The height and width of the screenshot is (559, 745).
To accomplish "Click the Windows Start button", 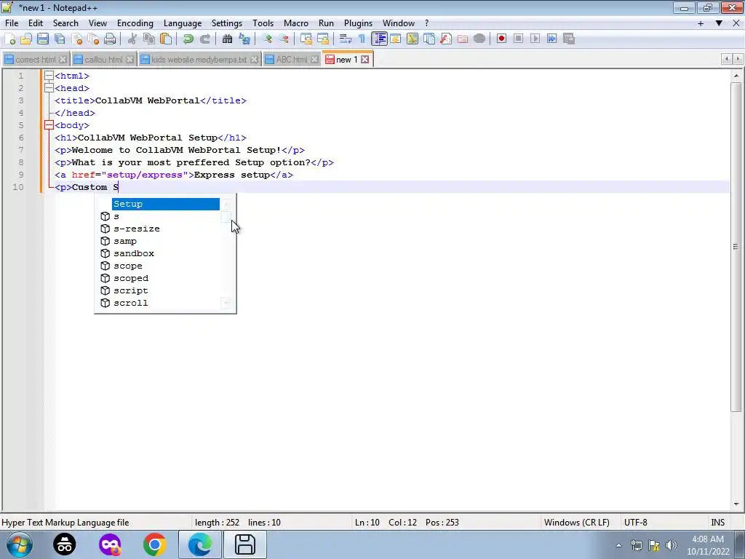I will pyautogui.click(x=20, y=544).
